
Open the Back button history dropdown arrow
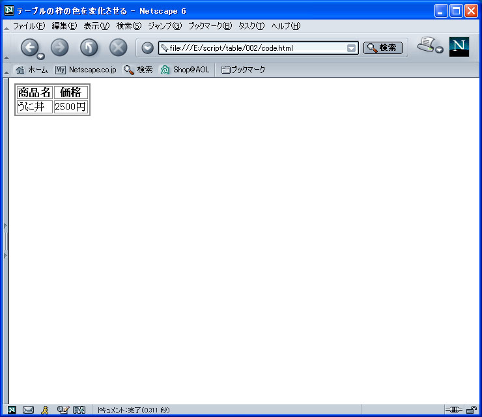[x=40, y=56]
